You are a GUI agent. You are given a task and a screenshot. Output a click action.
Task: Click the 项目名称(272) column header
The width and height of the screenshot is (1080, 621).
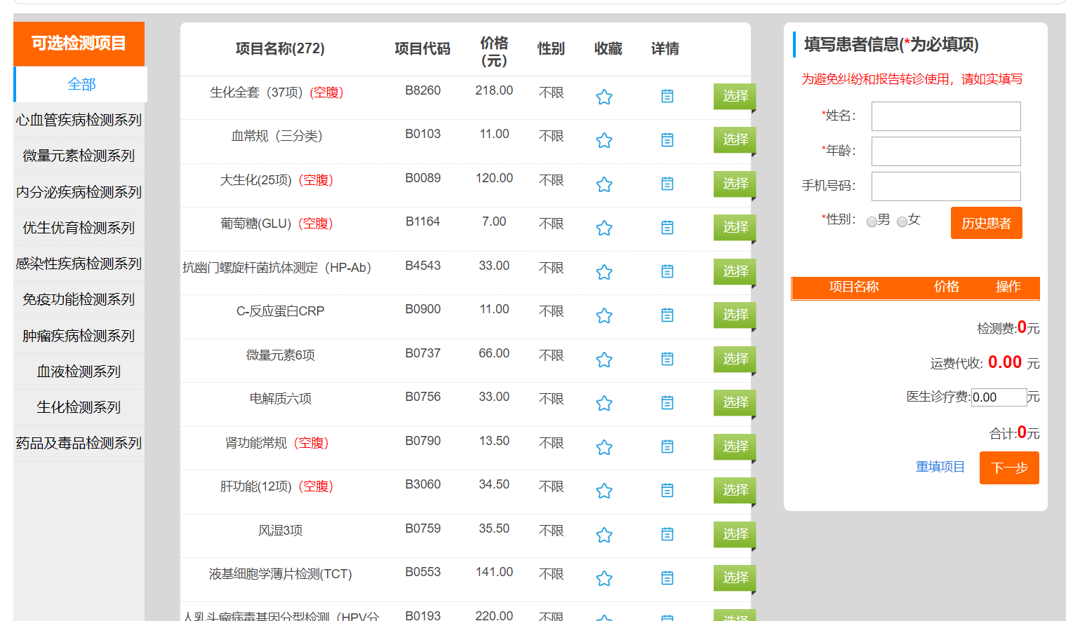point(280,48)
